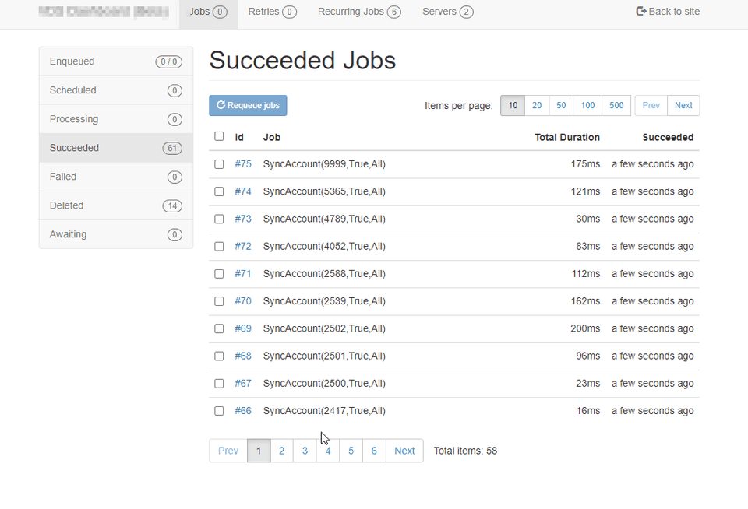Switch to the Servers tab
Screen dimensions: 748x509
(447, 12)
